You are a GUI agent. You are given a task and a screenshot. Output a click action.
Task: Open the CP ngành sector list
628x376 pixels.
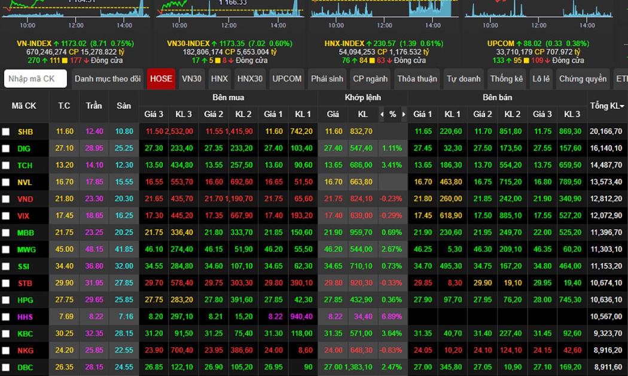(370, 79)
